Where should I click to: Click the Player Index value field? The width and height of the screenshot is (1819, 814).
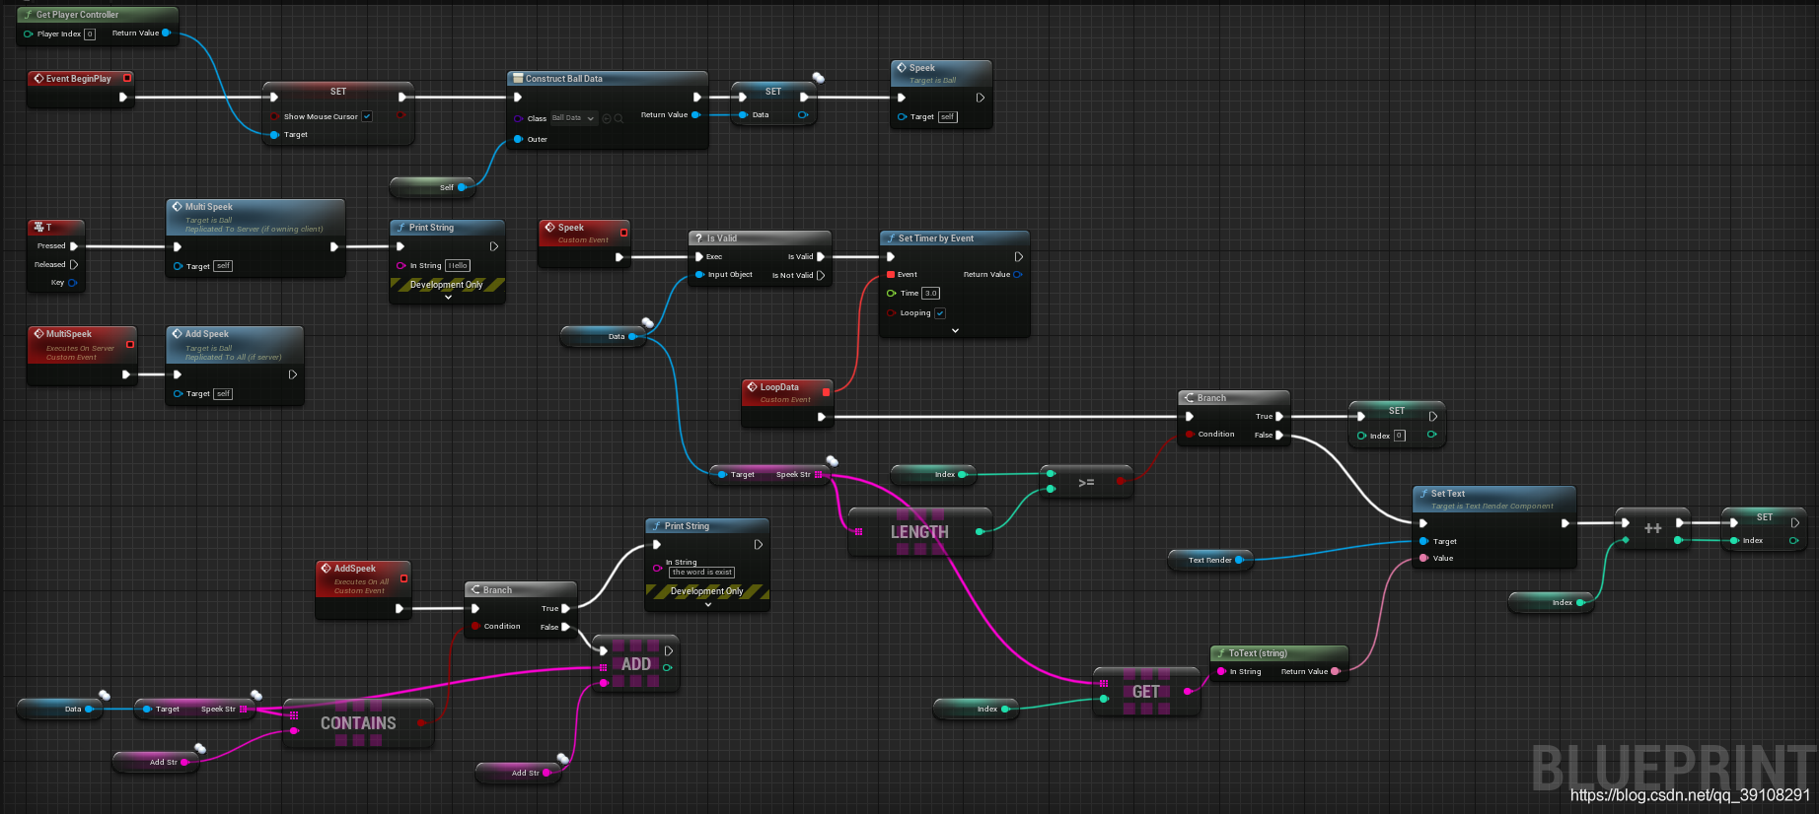point(90,34)
